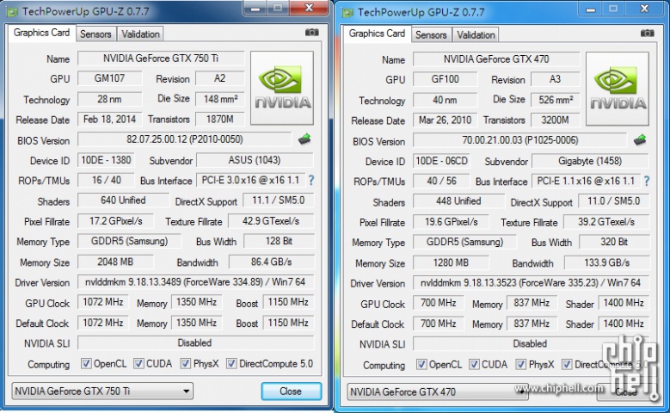Click the Name field showing NVIDIA GeForce GTX 470
The image size is (670, 413).
pos(496,59)
